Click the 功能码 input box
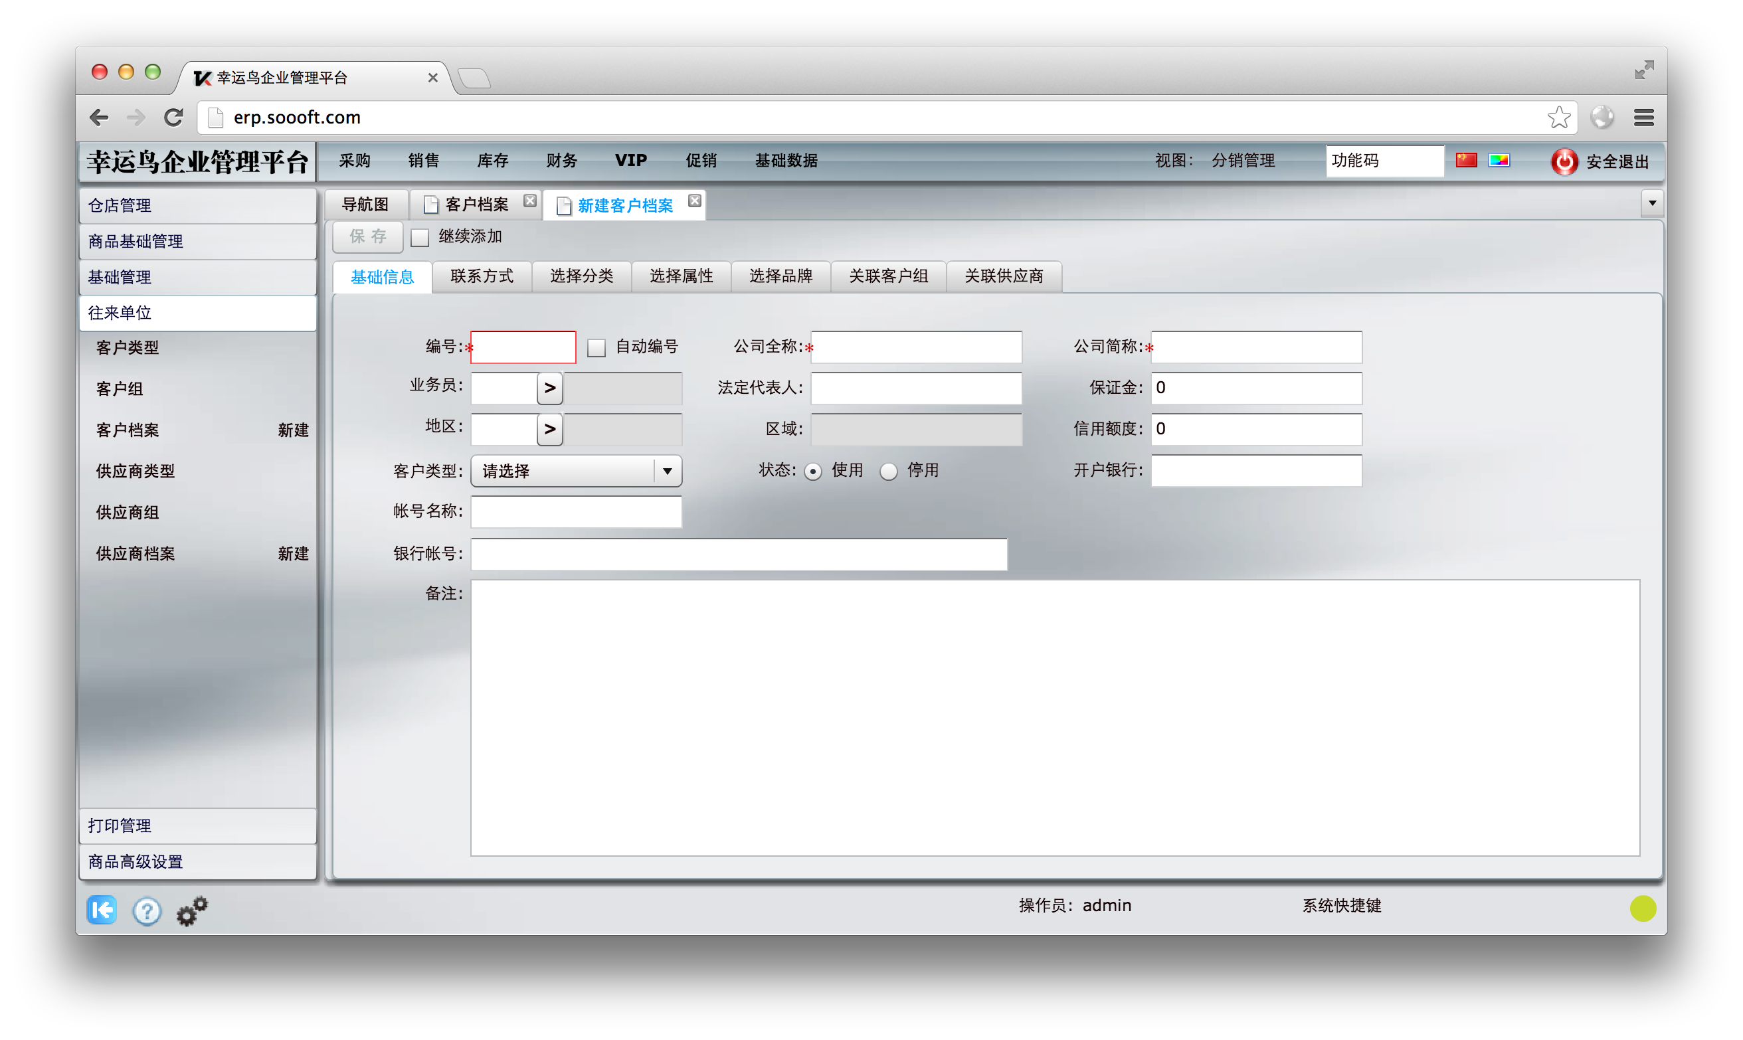 click(1384, 161)
